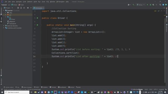Open the Refactor menu
Viewport: 168px width, 94px height.
pyautogui.click(x=30, y=2)
